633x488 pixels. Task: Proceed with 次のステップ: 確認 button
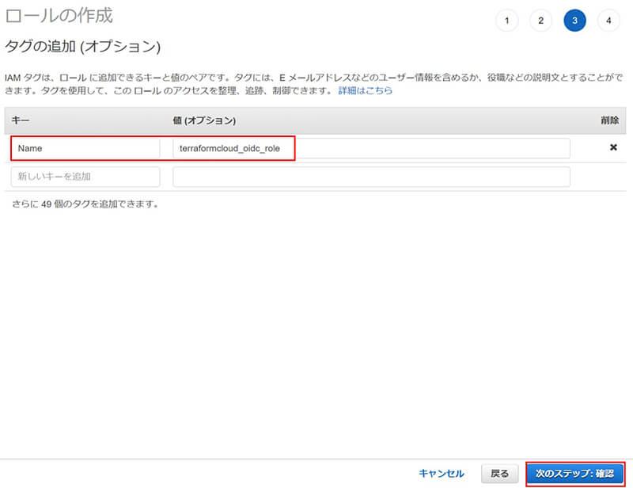click(575, 474)
